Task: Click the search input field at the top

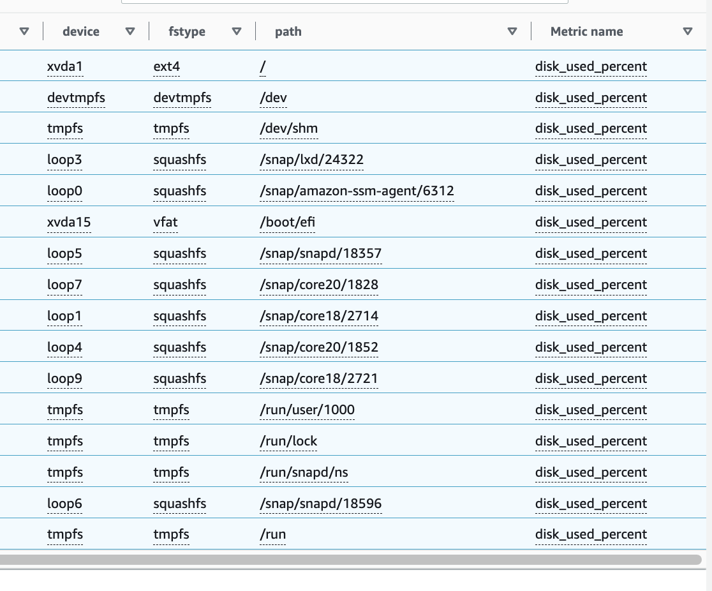Action: (x=345, y=1)
